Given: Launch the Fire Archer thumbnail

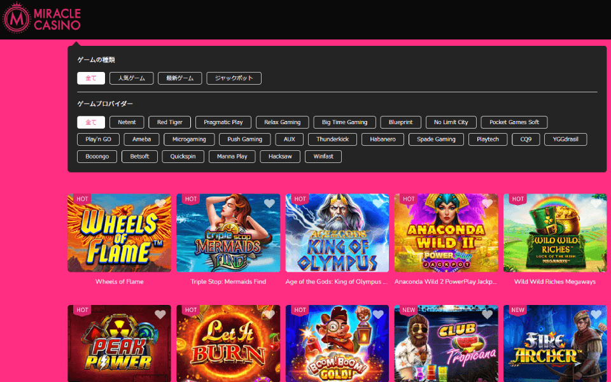Looking at the screenshot, I should [555, 343].
